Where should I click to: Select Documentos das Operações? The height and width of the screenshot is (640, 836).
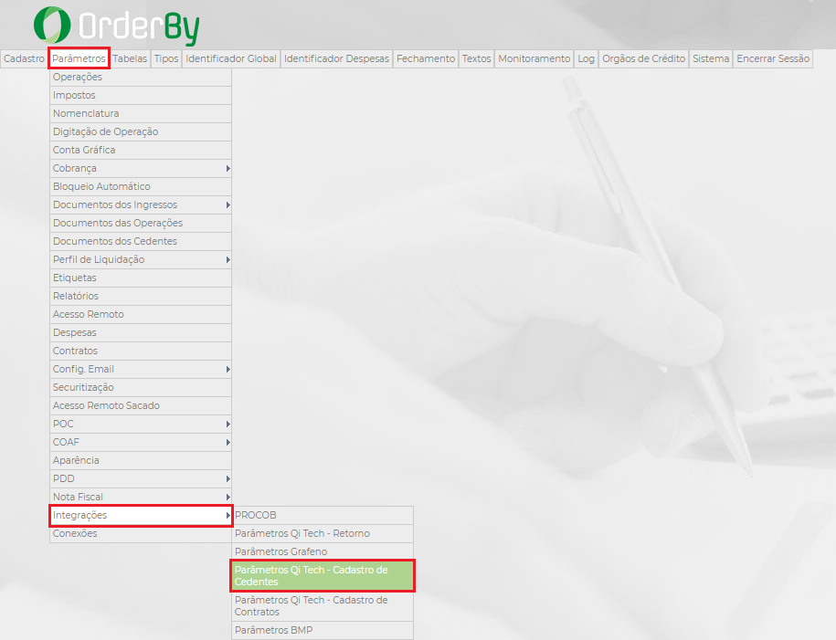coord(140,223)
